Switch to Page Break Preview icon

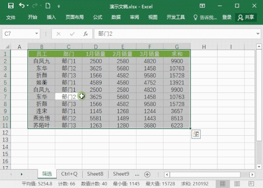251,183
